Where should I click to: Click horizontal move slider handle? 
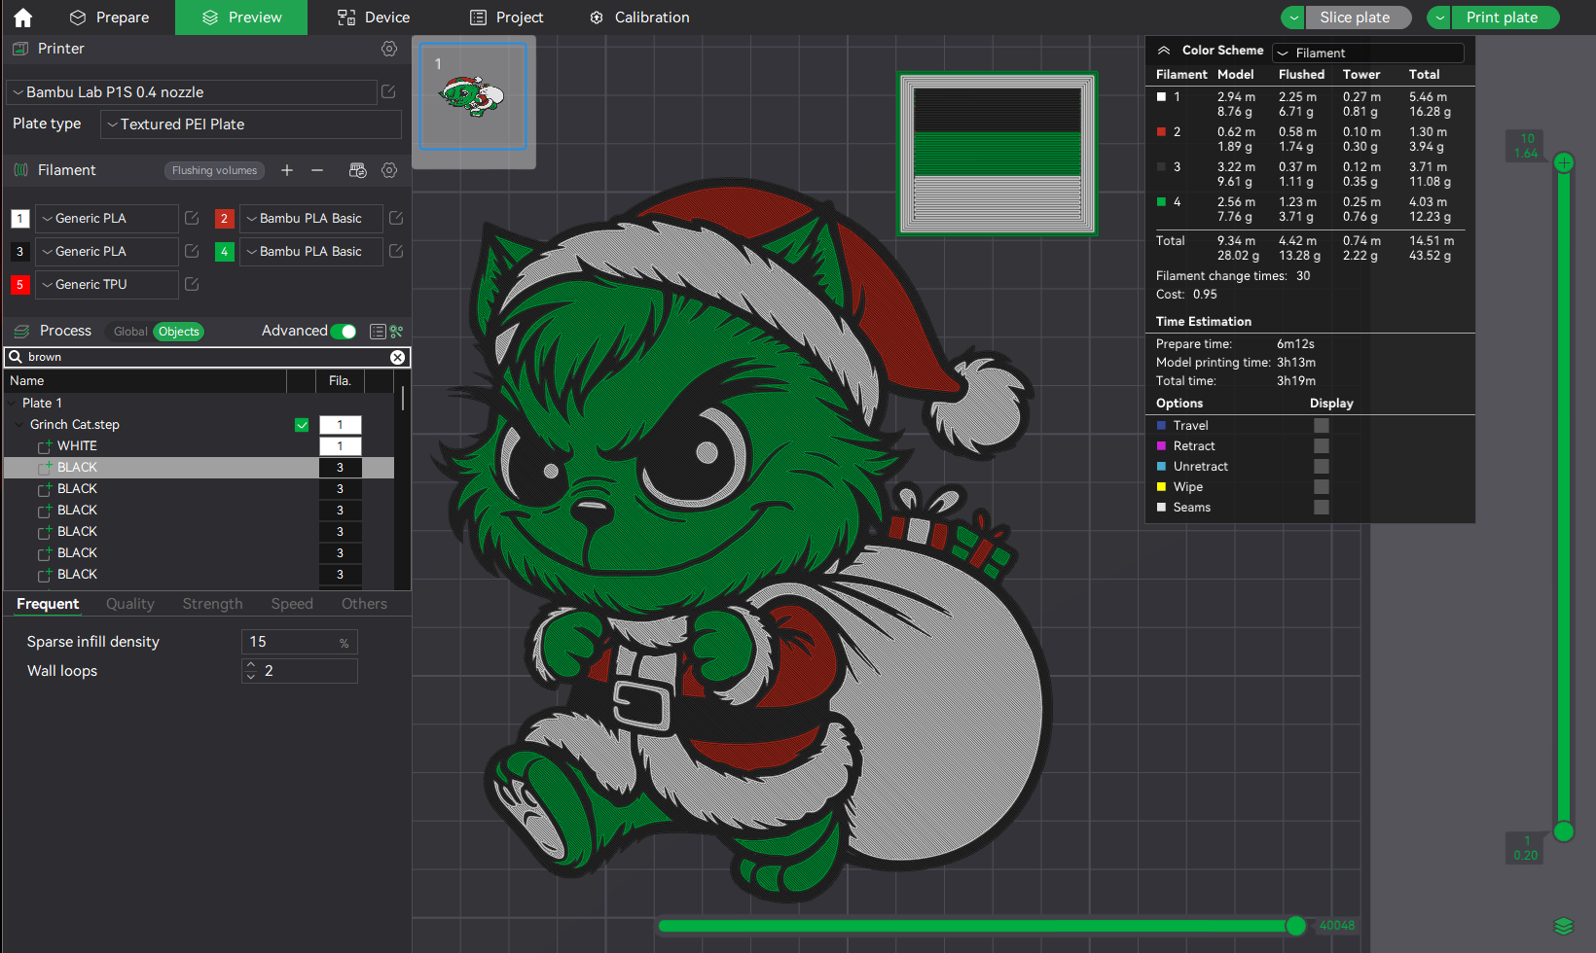(1296, 926)
